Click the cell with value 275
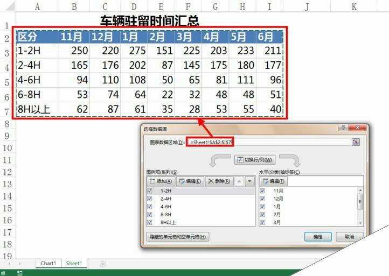 134,51
